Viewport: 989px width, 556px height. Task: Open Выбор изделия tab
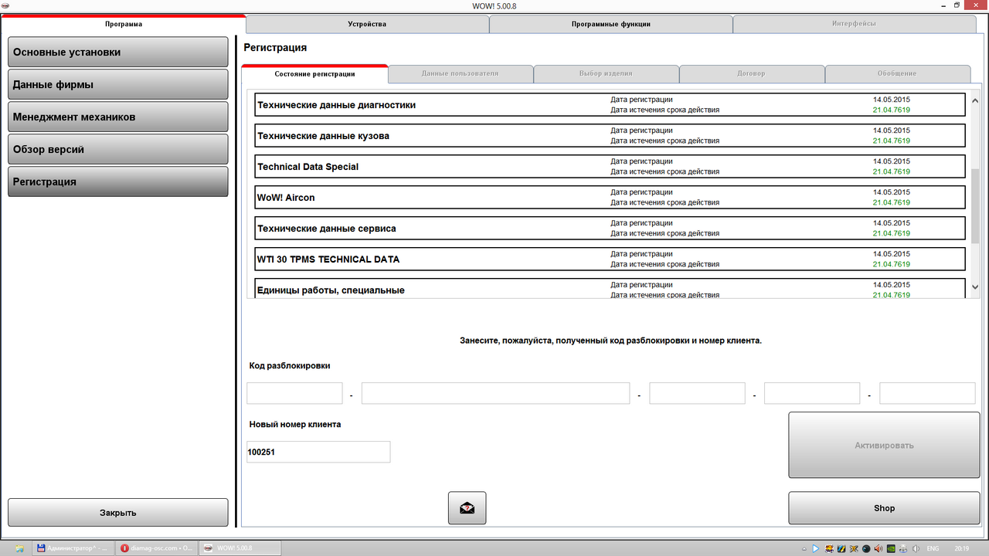click(x=606, y=74)
